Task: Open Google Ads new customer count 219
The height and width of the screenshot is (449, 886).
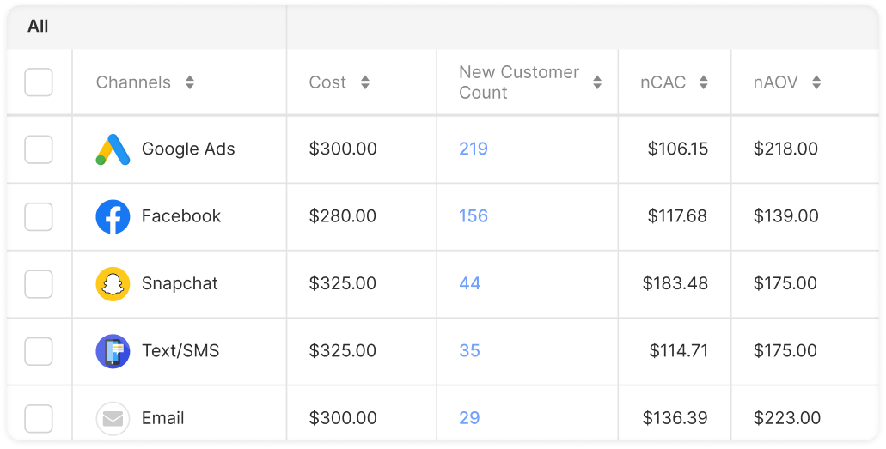Action: click(474, 149)
